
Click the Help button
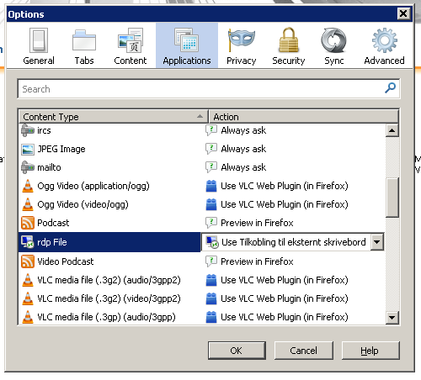(370, 351)
